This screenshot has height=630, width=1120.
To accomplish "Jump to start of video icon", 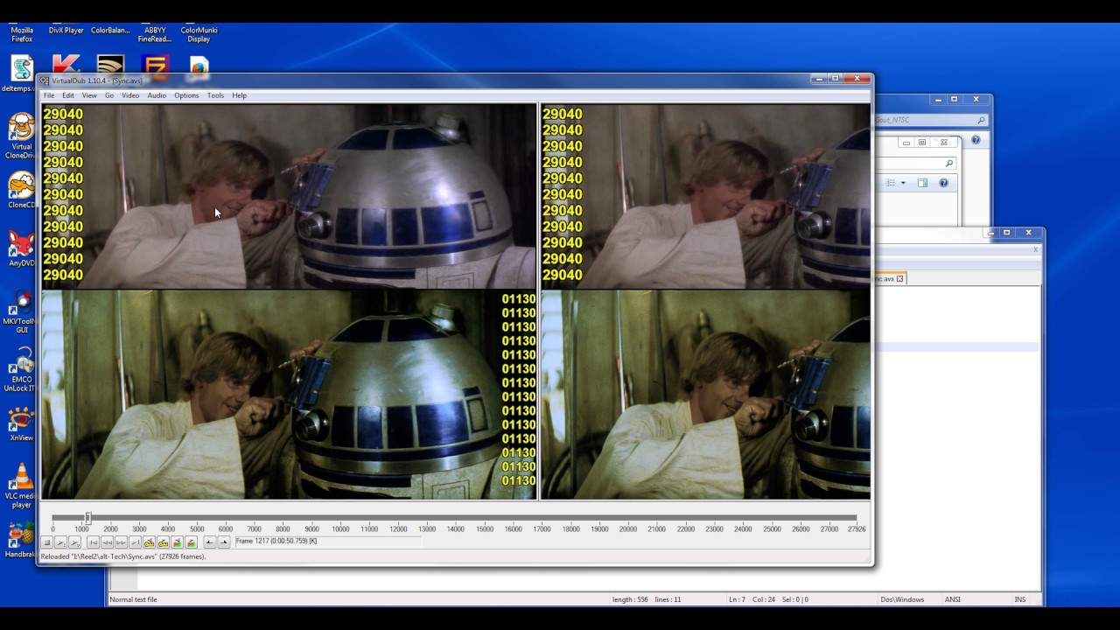I will (93, 542).
